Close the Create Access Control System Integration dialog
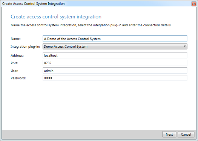 (x=194, y=4)
